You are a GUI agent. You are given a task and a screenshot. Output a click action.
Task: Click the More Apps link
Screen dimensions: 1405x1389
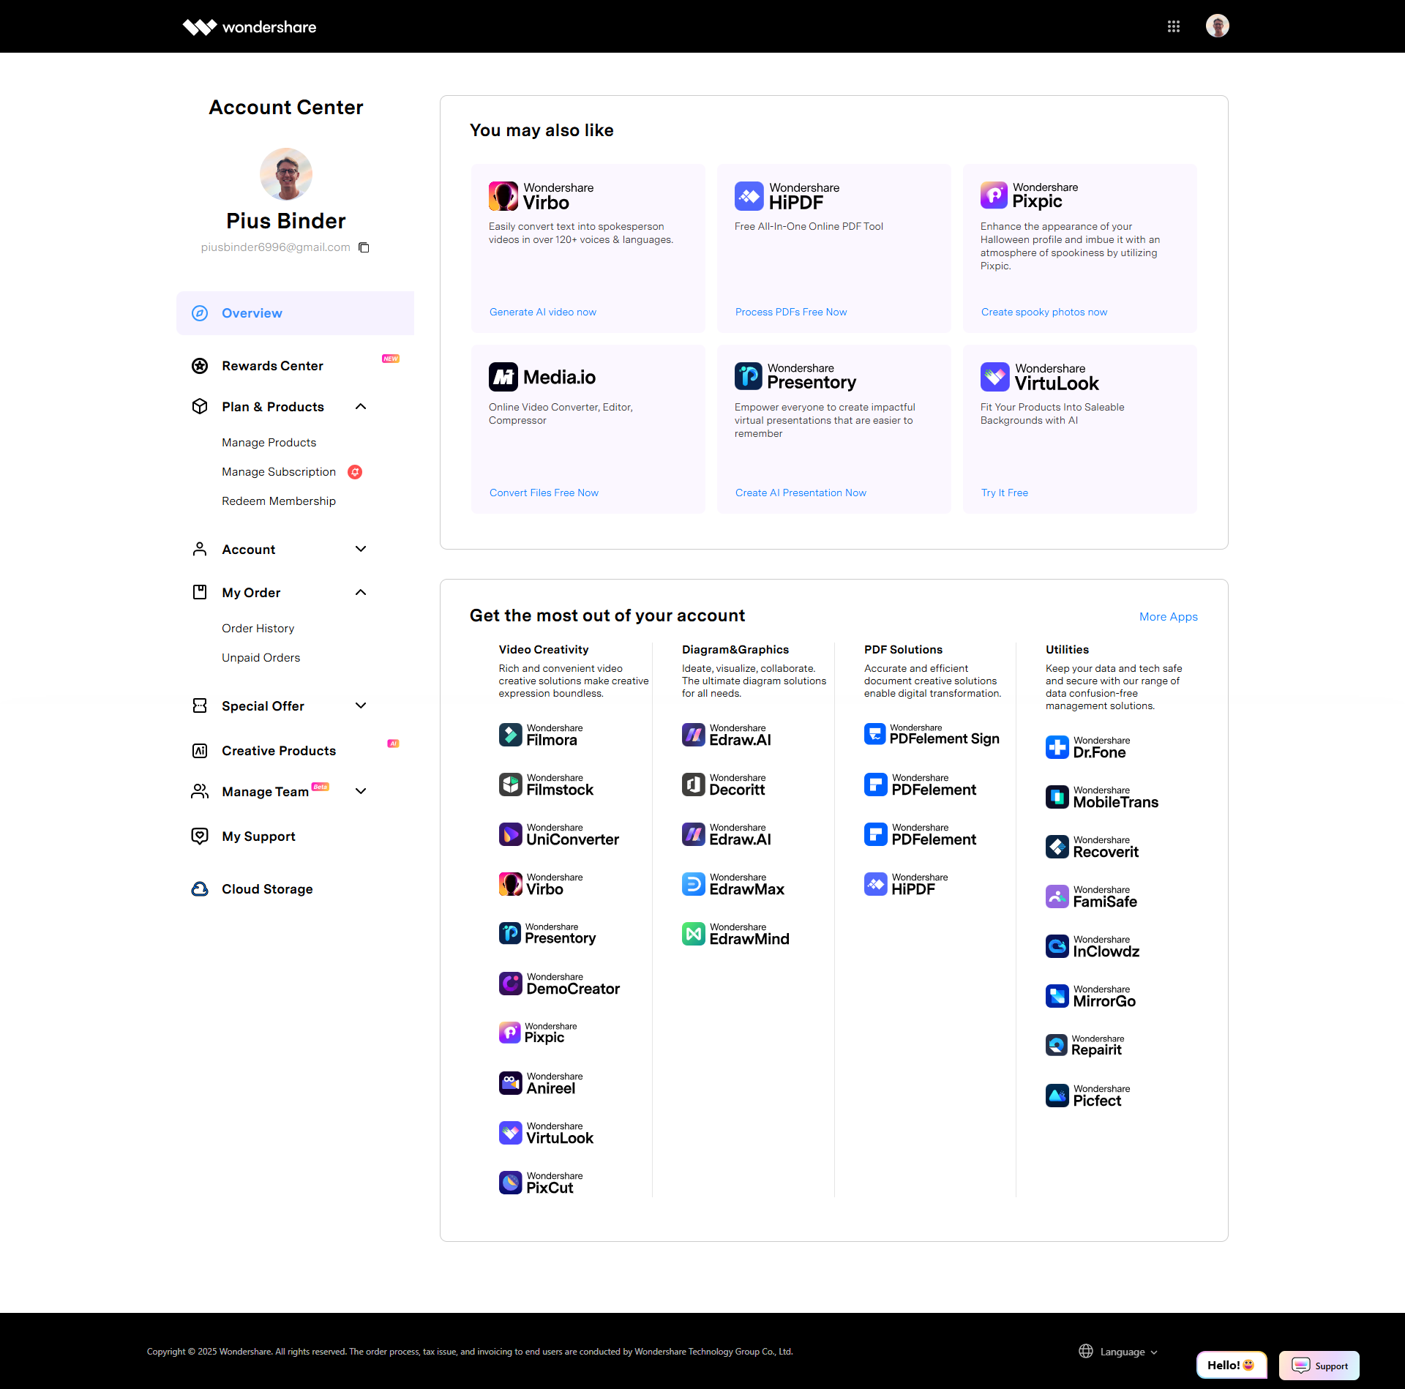pyautogui.click(x=1168, y=616)
